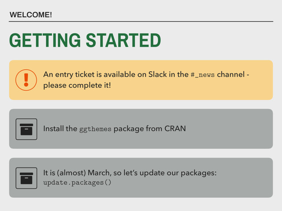Click the word Slack in the notice
This screenshot has width=282, height=211.
pos(158,75)
